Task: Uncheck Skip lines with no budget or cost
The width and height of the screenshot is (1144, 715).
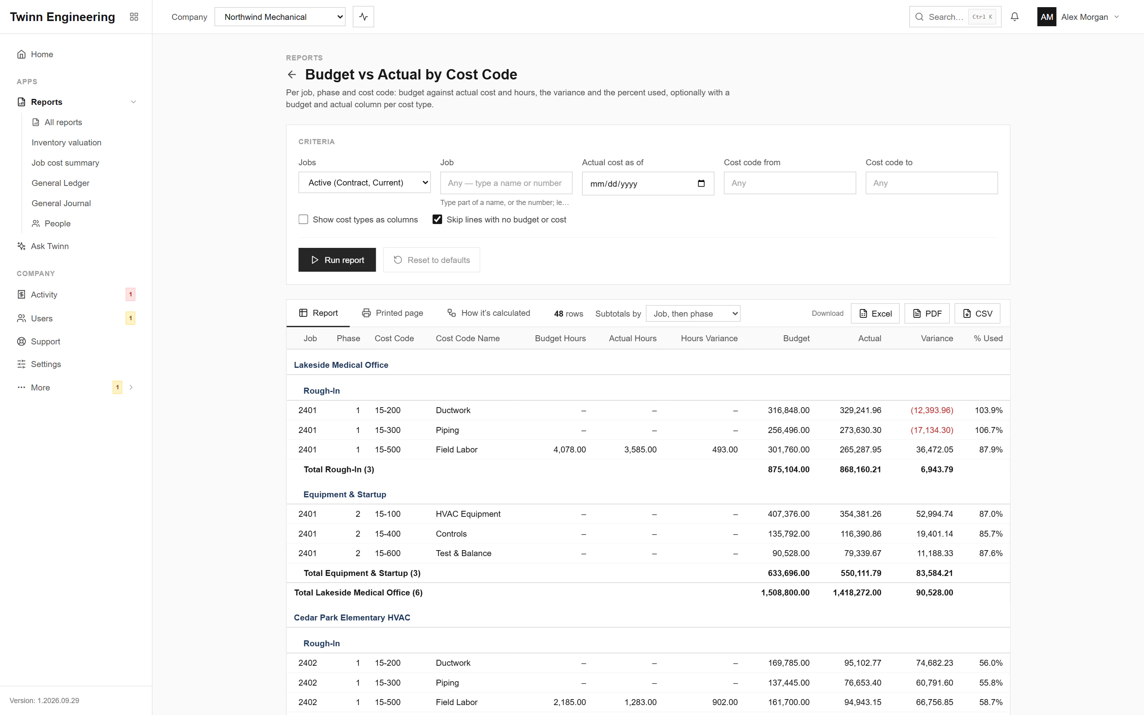Action: coord(437,219)
